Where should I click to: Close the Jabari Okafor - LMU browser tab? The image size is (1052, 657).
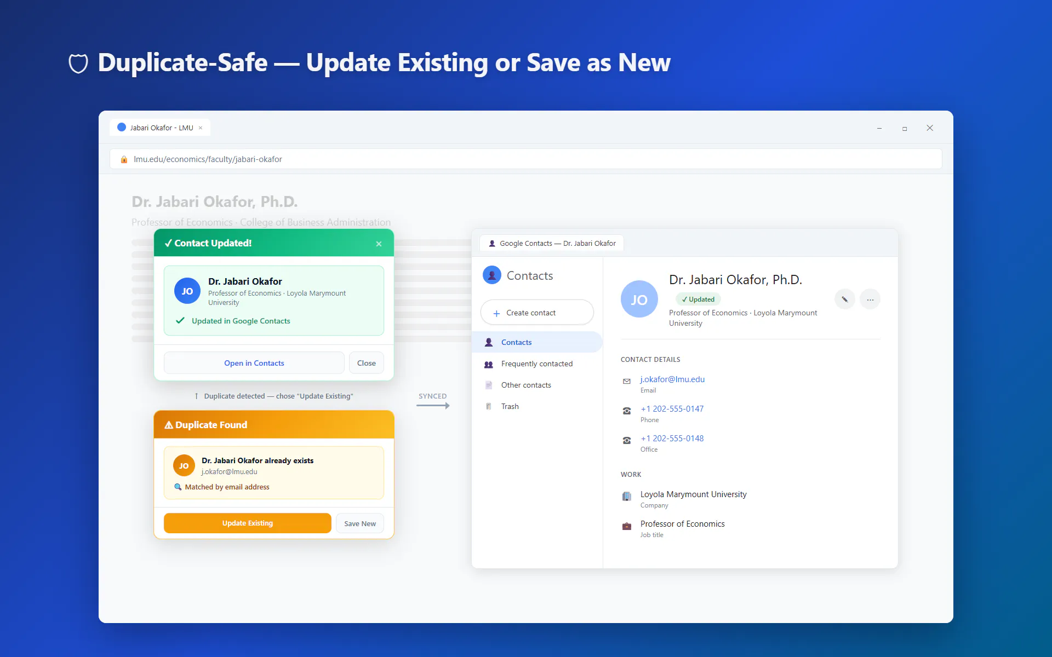[x=201, y=128]
